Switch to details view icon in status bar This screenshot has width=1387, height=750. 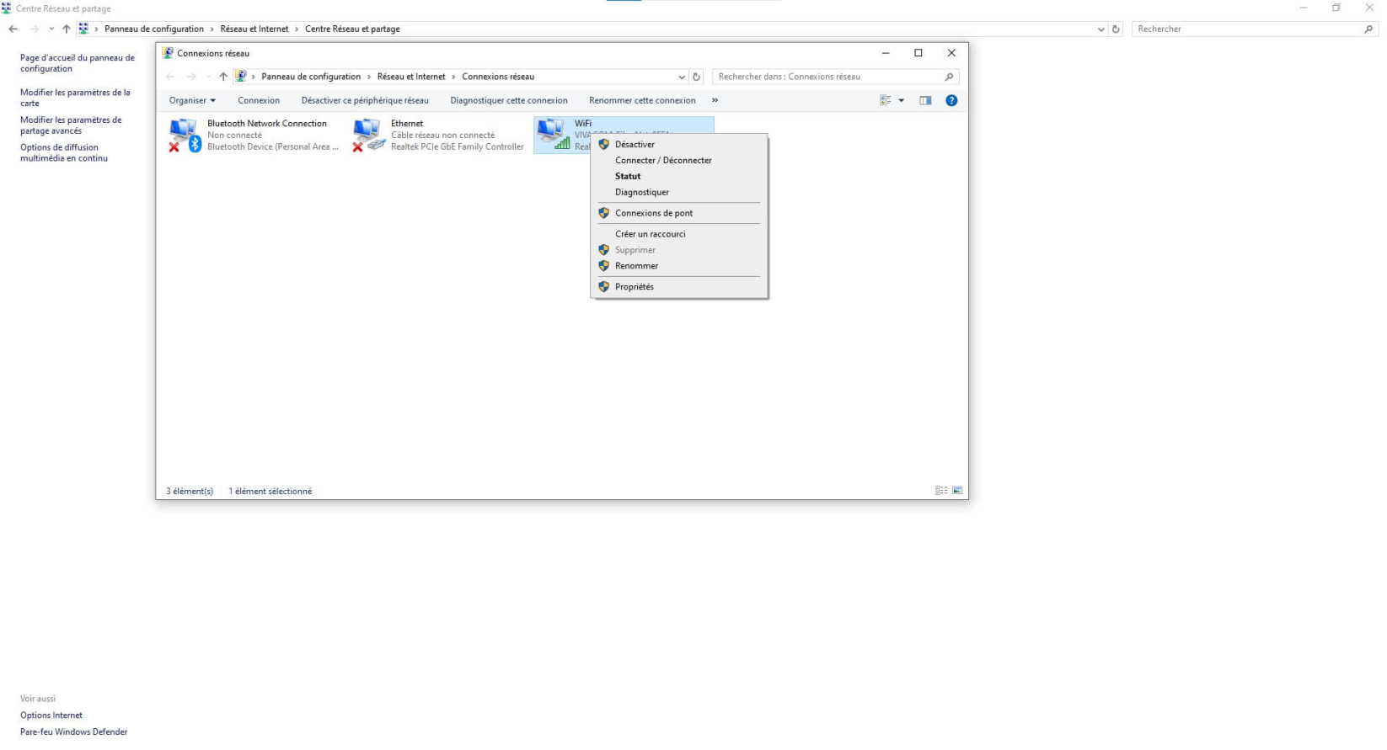coord(941,491)
